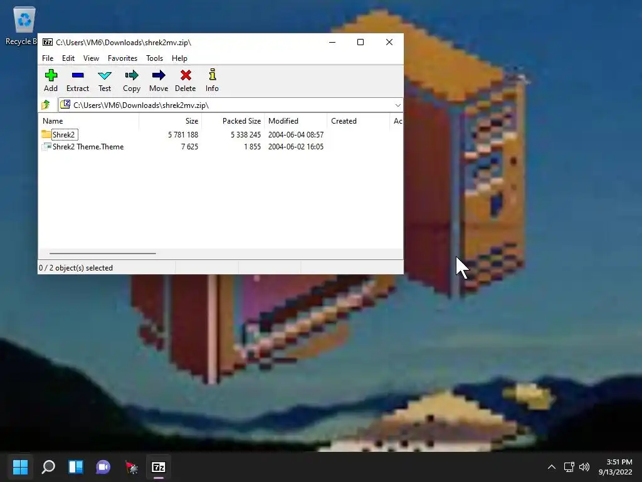The width and height of the screenshot is (642, 482).
Task: Click modified date 2004-06-02 16:05
Action: click(x=296, y=147)
